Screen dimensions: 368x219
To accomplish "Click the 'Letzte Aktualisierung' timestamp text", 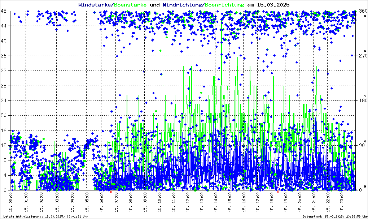I will 45,216.
